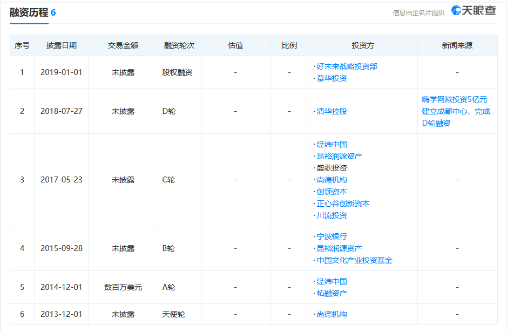Click the 融资轮次 column header
Image resolution: width=507 pixels, height=332 pixels.
[179, 45]
